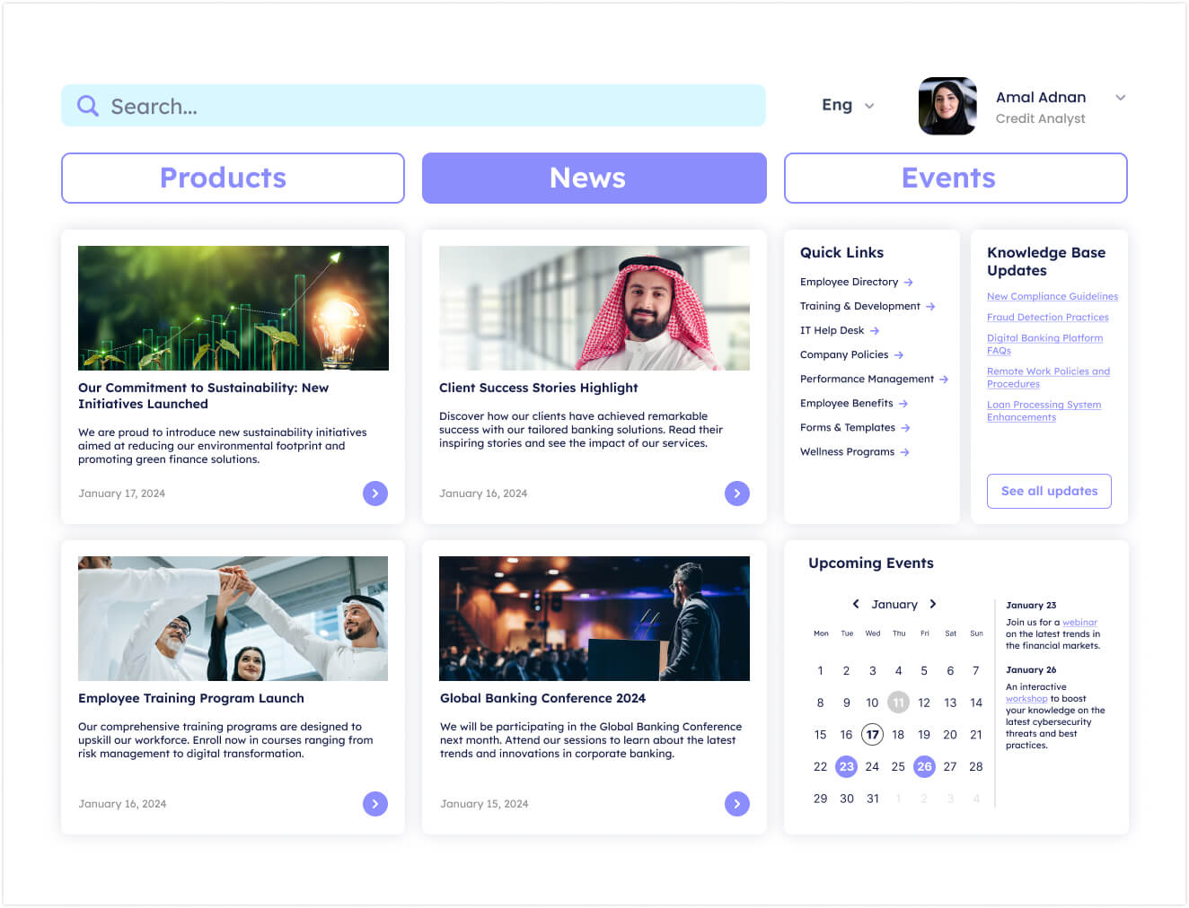The width and height of the screenshot is (1189, 908).
Task: Open the webinar link for January 23
Action: [x=1079, y=623]
